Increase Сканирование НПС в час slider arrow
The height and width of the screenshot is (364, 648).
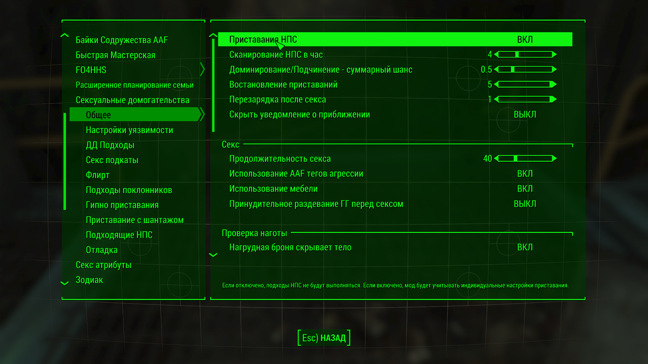[554, 55]
